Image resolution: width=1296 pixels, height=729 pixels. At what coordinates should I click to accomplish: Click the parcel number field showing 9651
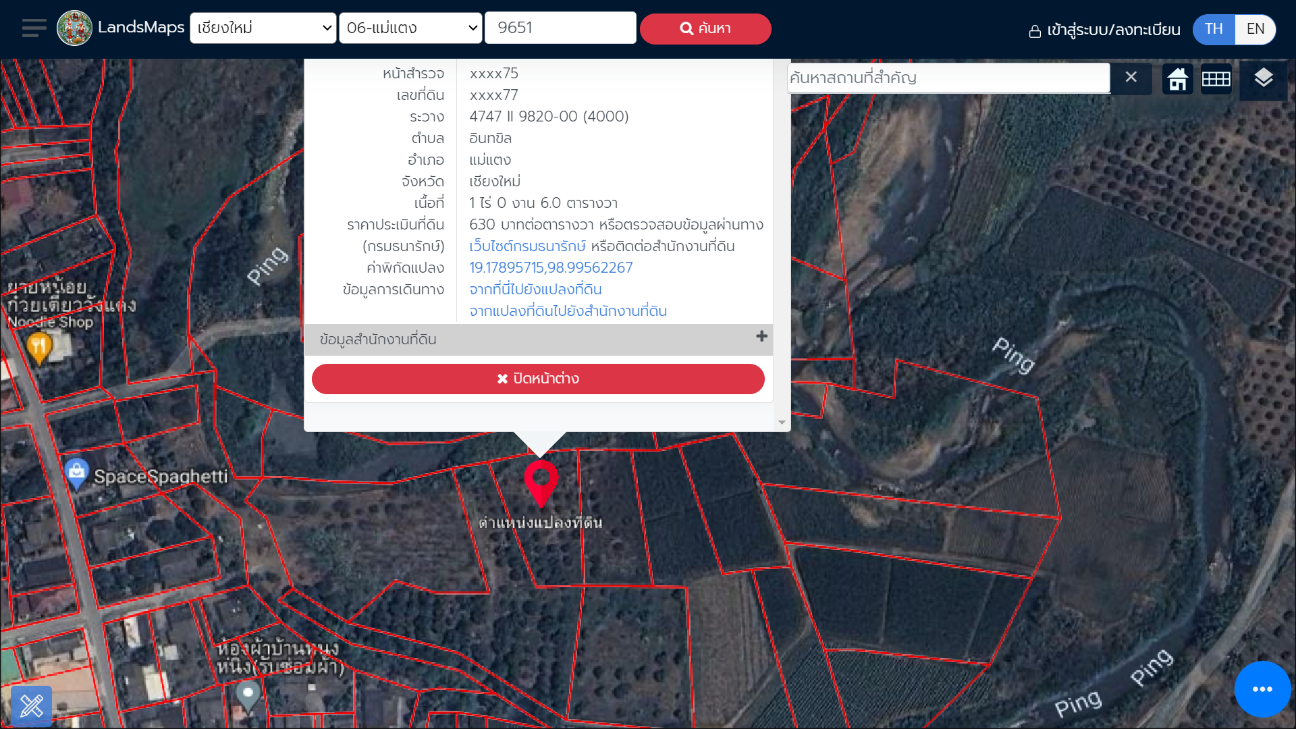click(x=560, y=28)
